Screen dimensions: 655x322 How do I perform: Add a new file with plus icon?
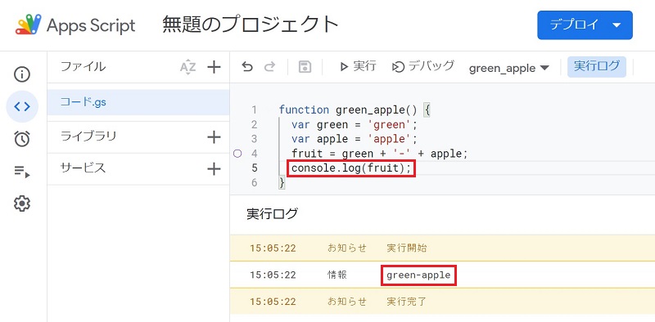[214, 67]
